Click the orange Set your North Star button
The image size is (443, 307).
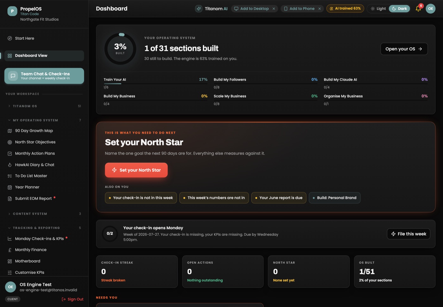click(136, 170)
